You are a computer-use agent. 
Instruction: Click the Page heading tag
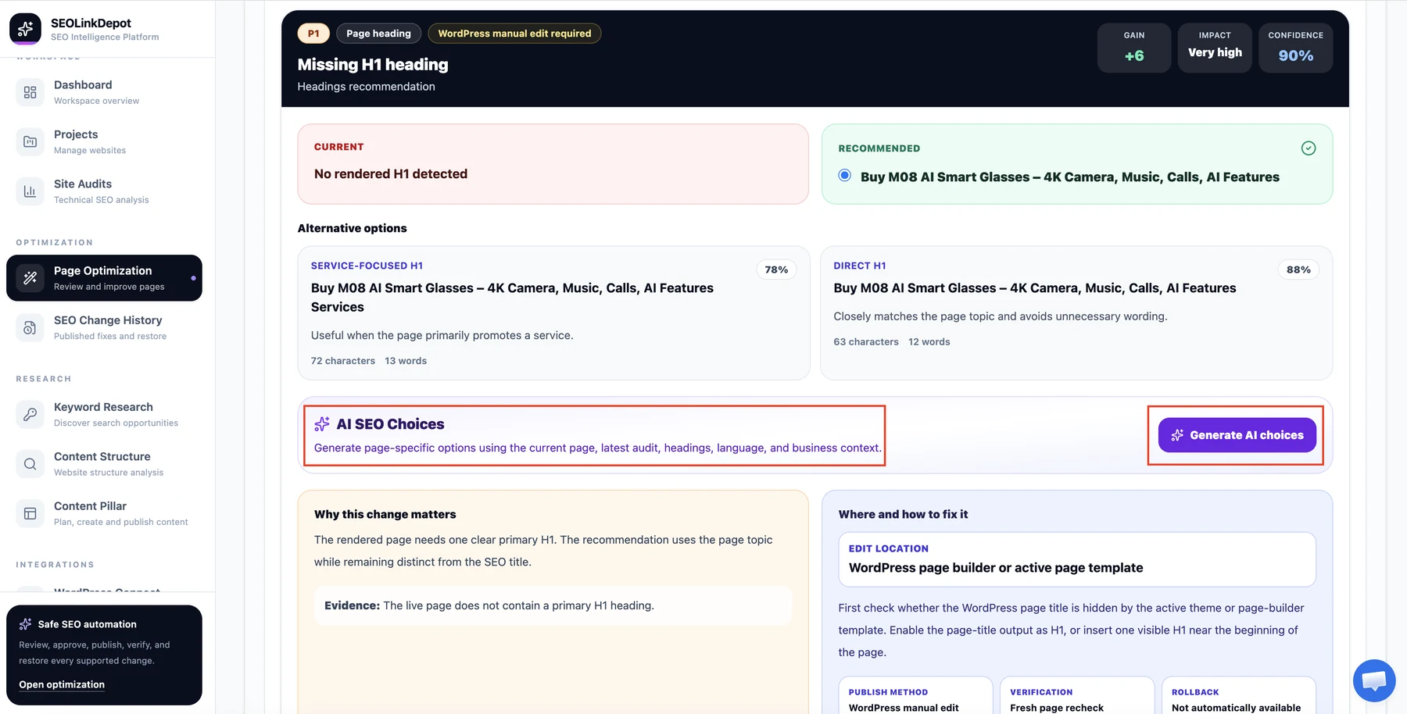[378, 34]
